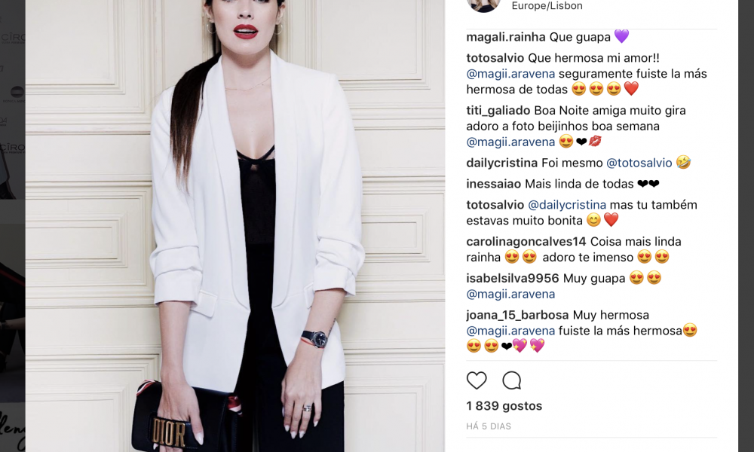Select the main post photo

235,226
